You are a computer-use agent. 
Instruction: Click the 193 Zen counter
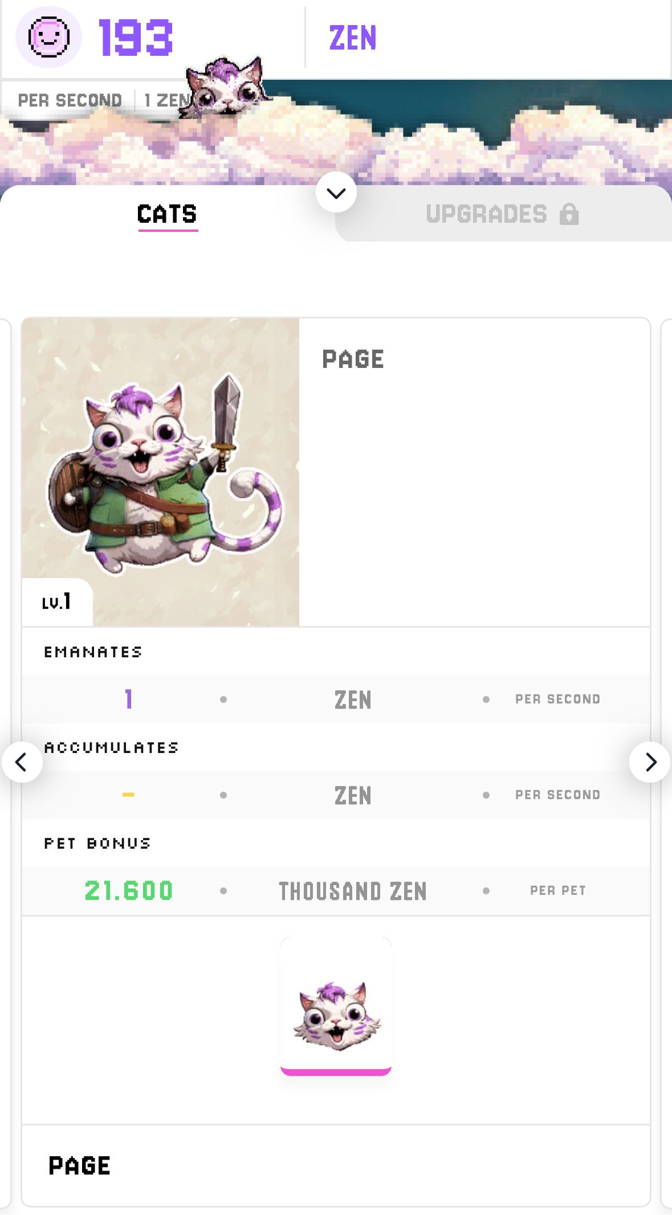coord(136,38)
